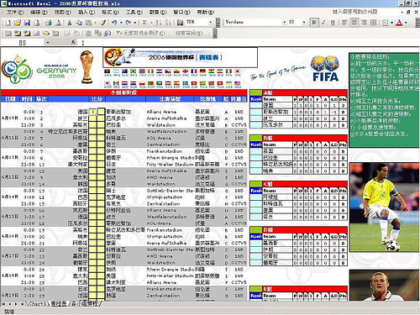
Task: Expand the Verdana font name dropdown
Action: pyautogui.click(x=284, y=22)
